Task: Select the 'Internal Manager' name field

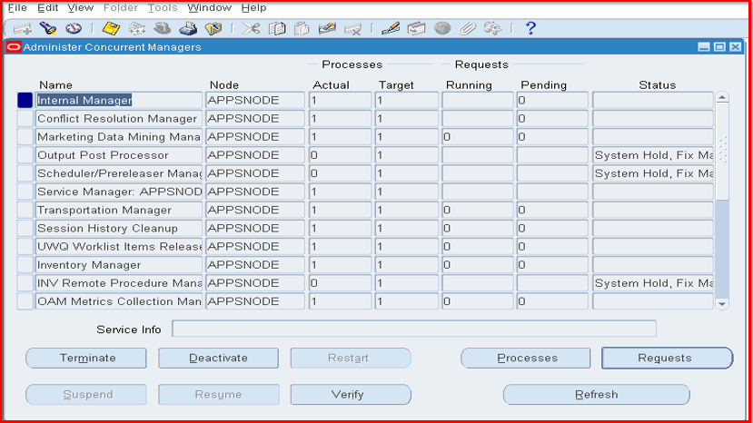Action: 119,101
